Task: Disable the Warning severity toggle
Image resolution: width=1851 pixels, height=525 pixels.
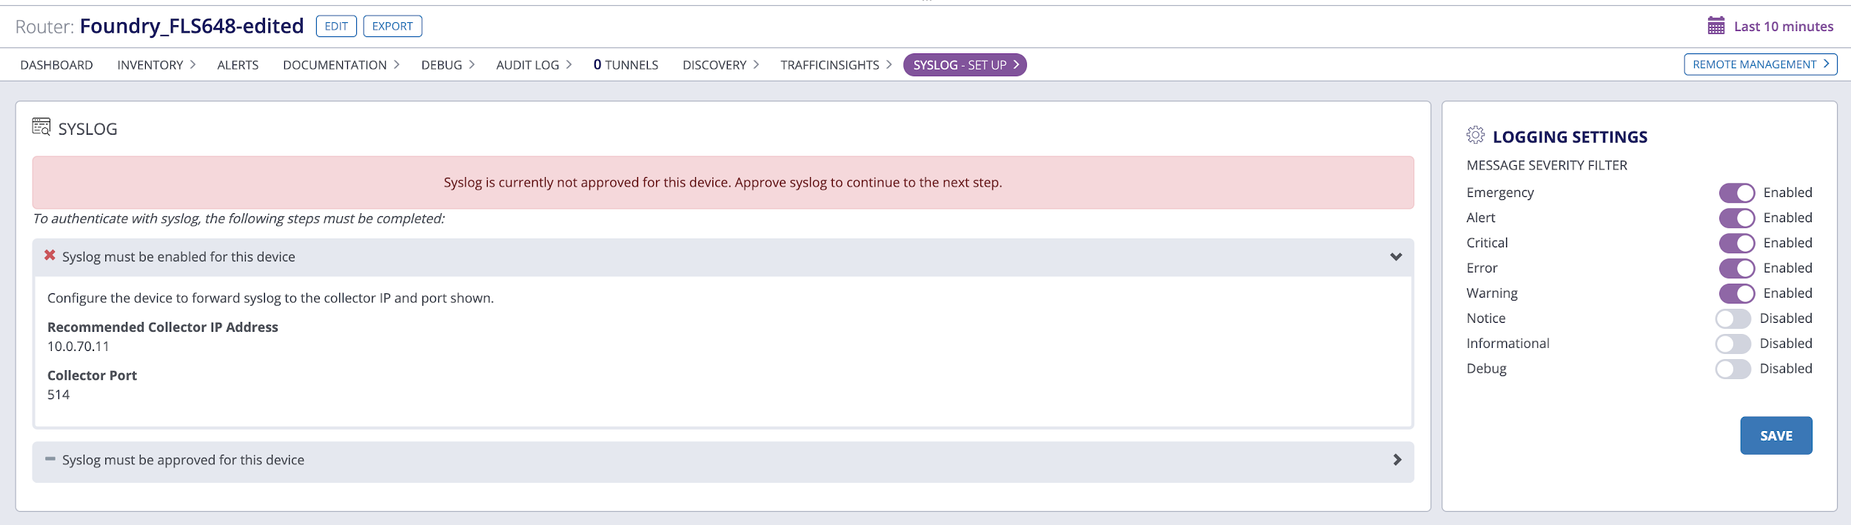Action: [x=1736, y=294]
